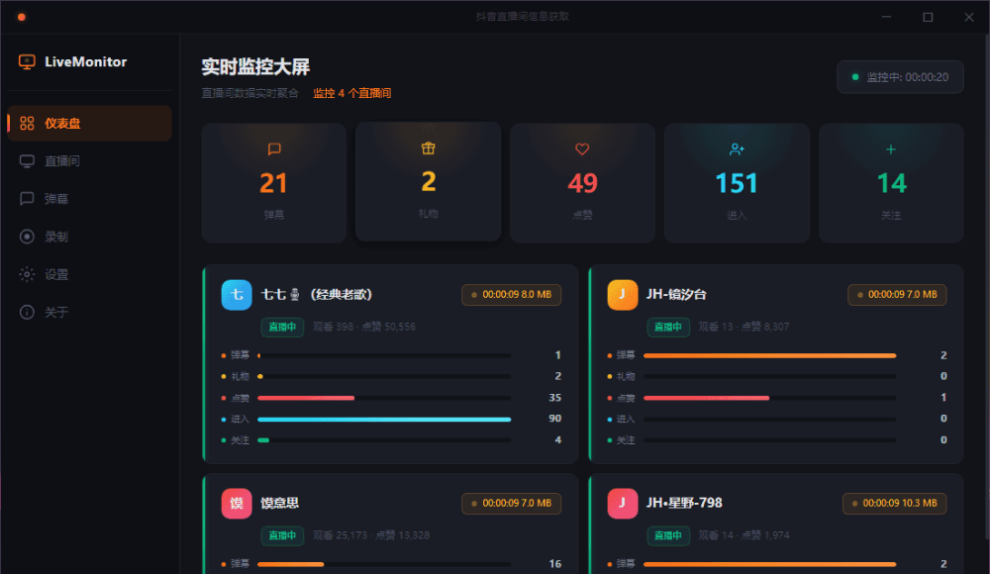Click the 00:00:09 7.0 MB badge of JH-镜汐台

coord(897,295)
